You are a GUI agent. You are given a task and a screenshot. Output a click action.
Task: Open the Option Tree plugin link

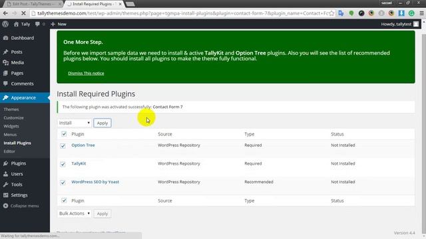tap(83, 145)
